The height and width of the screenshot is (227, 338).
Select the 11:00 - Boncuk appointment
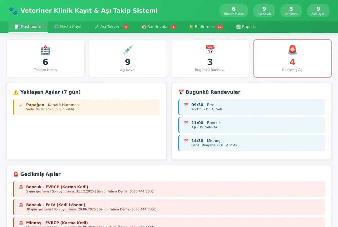point(252,125)
